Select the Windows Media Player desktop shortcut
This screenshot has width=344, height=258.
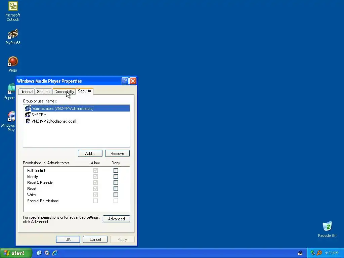click(x=8, y=121)
